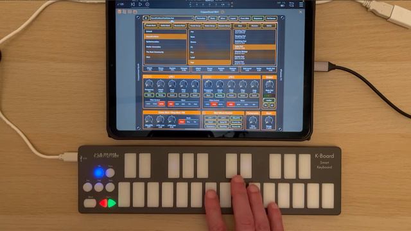Select the FX group
411x231 pixels.
pos(209,47)
